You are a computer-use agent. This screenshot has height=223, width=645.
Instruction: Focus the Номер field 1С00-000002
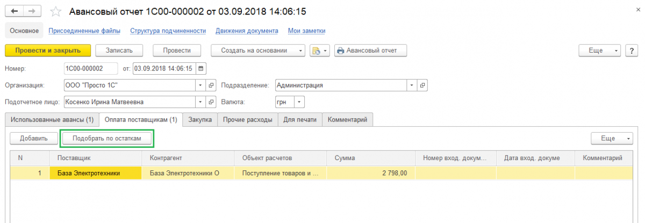tap(91, 68)
